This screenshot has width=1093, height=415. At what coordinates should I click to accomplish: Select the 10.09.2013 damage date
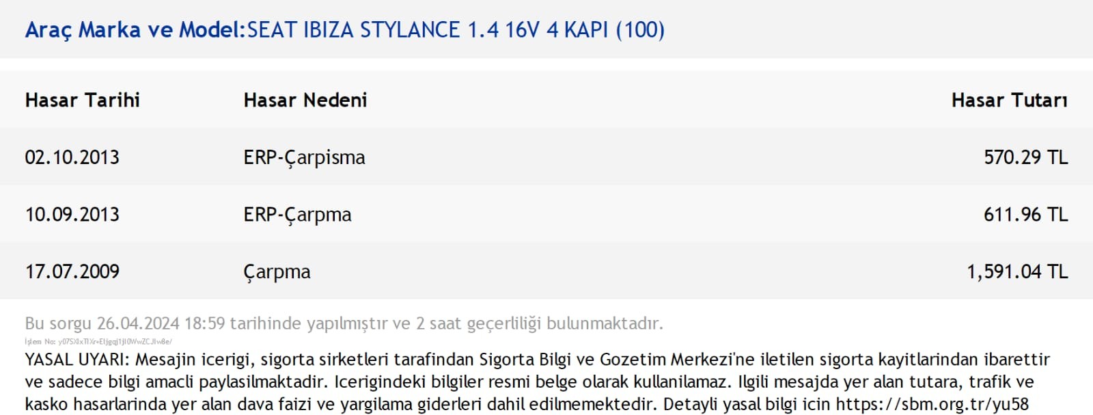pos(72,215)
